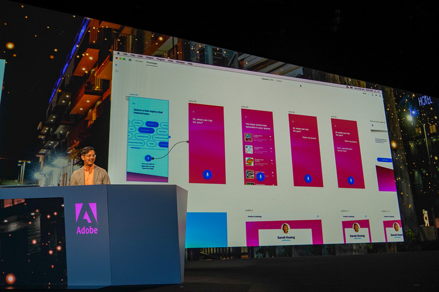Open the Edit menu
Image resolution: width=439 pixels, height=292 pixels.
(x=140, y=56)
